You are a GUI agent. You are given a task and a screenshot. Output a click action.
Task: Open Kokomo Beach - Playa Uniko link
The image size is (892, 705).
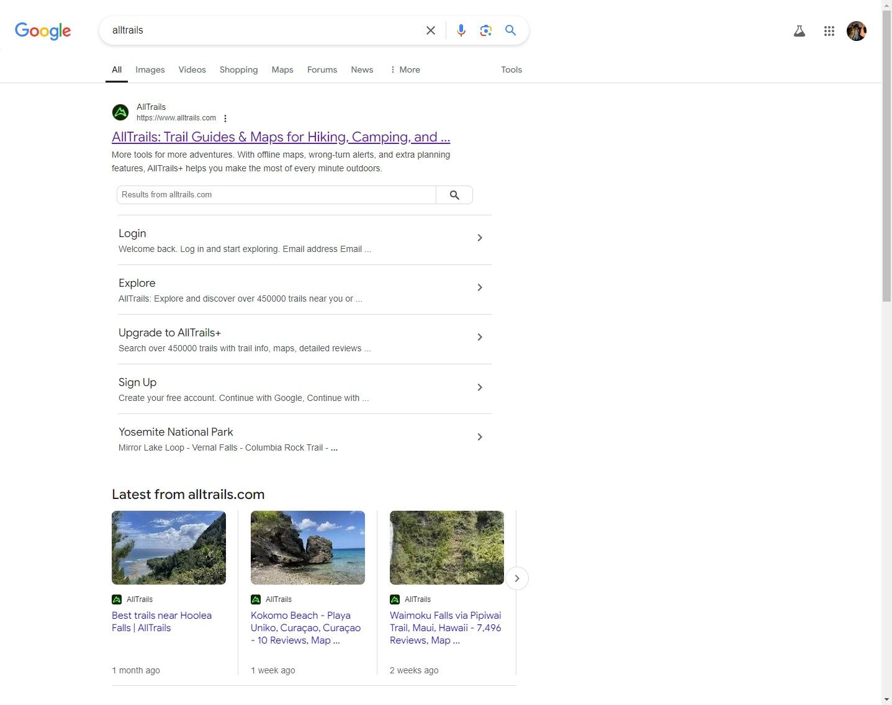click(305, 628)
